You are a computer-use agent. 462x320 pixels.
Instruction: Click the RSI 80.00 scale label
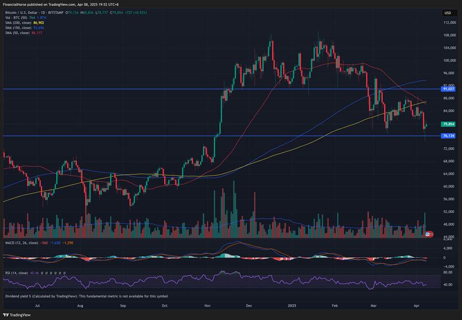click(448, 272)
